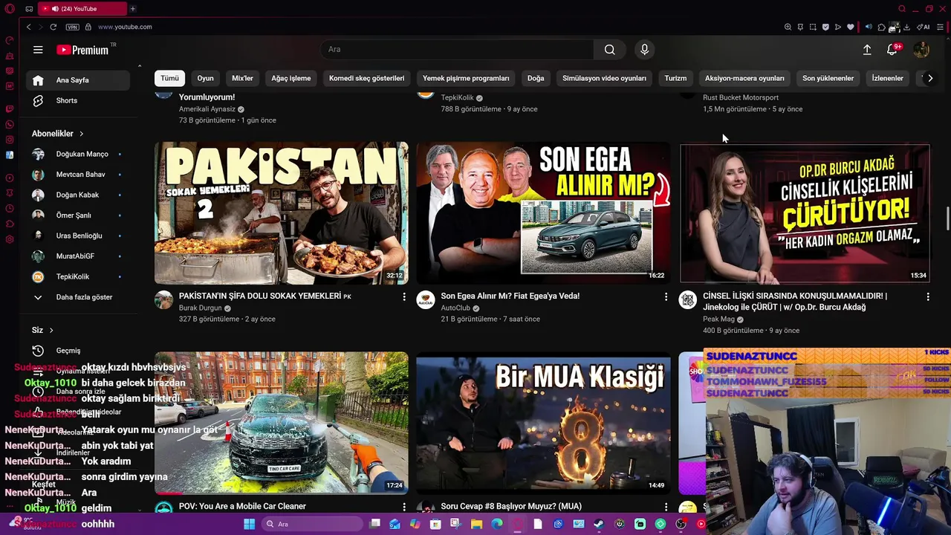Click the Opera logo menu
Image resolution: width=951 pixels, height=535 pixels.
point(10,9)
